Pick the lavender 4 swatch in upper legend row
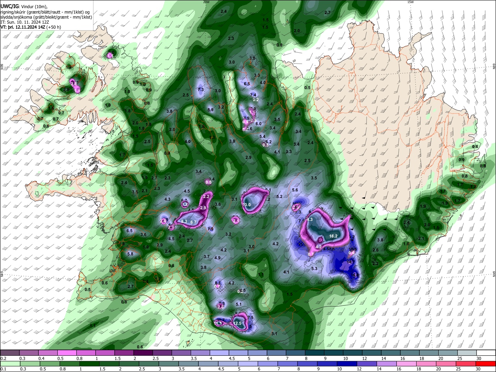The height and width of the screenshot is (372, 496). tap(220, 353)
